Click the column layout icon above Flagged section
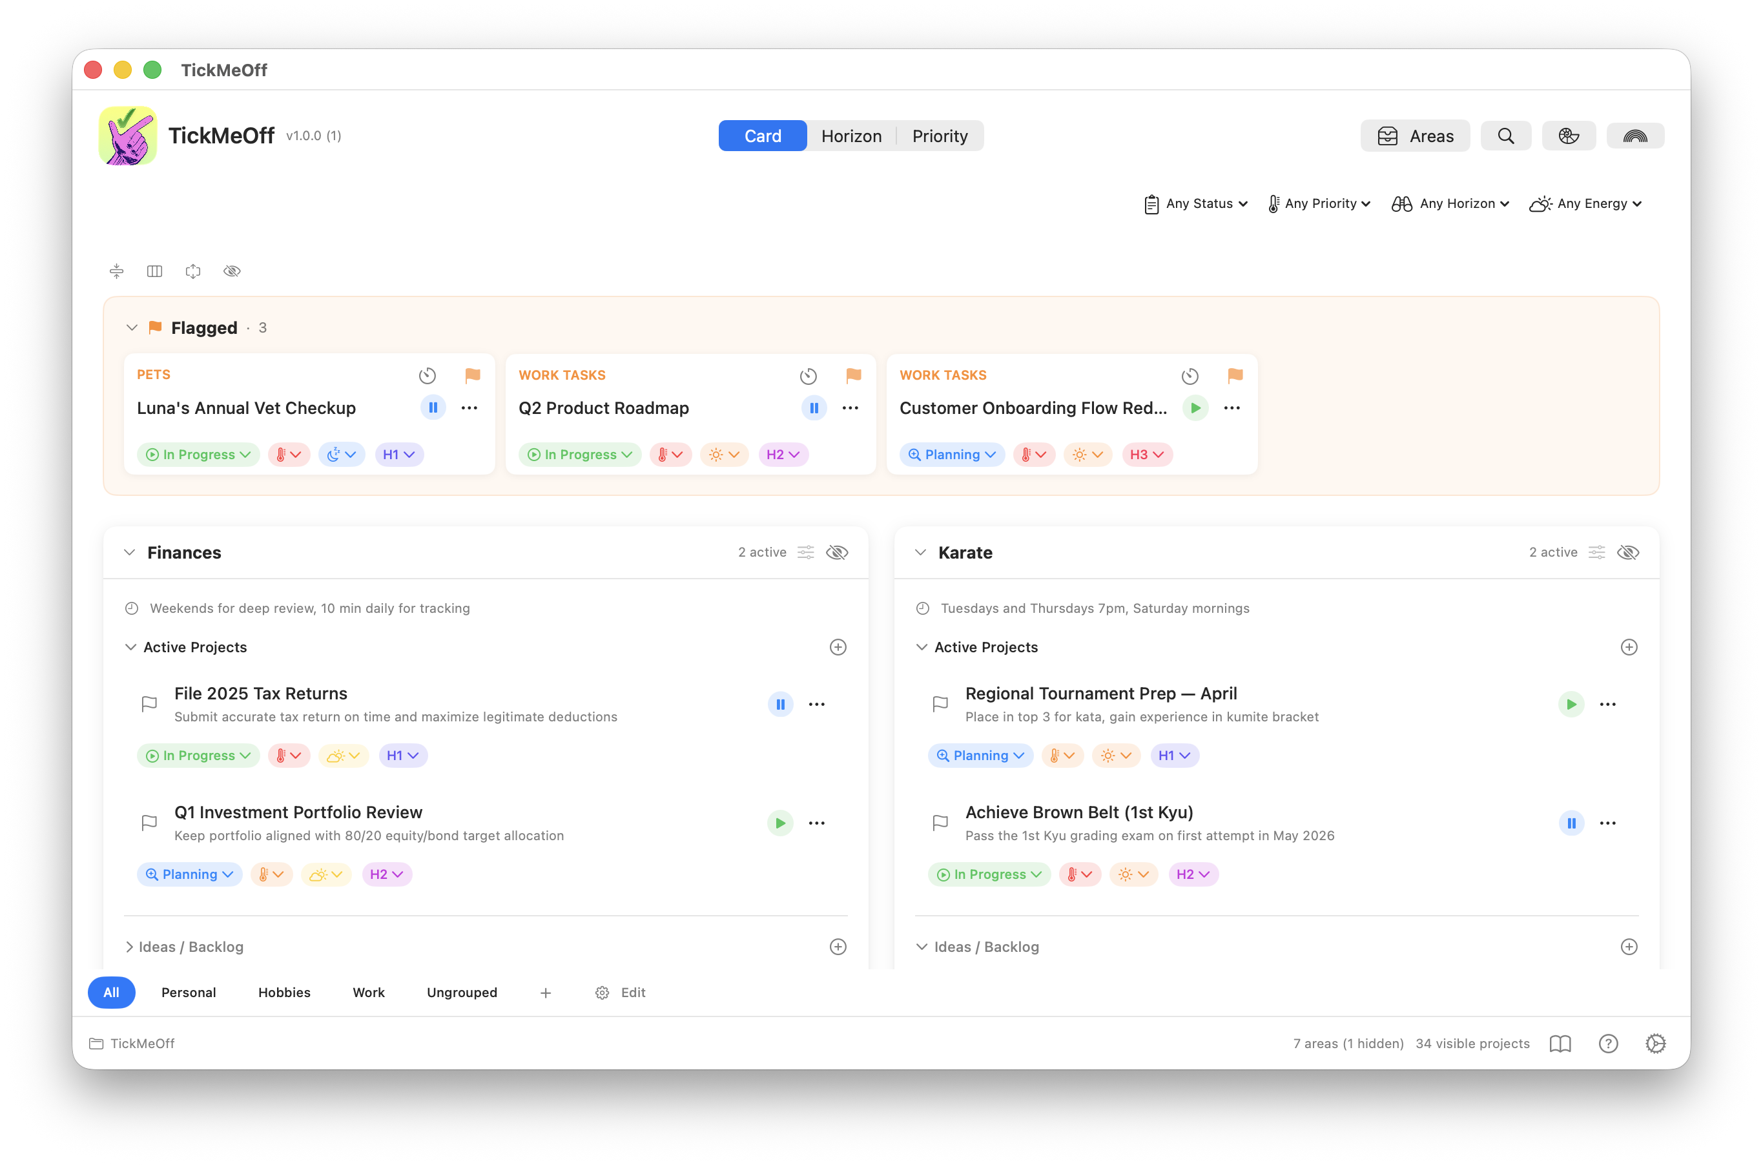Image resolution: width=1763 pixels, height=1165 pixels. tap(154, 271)
